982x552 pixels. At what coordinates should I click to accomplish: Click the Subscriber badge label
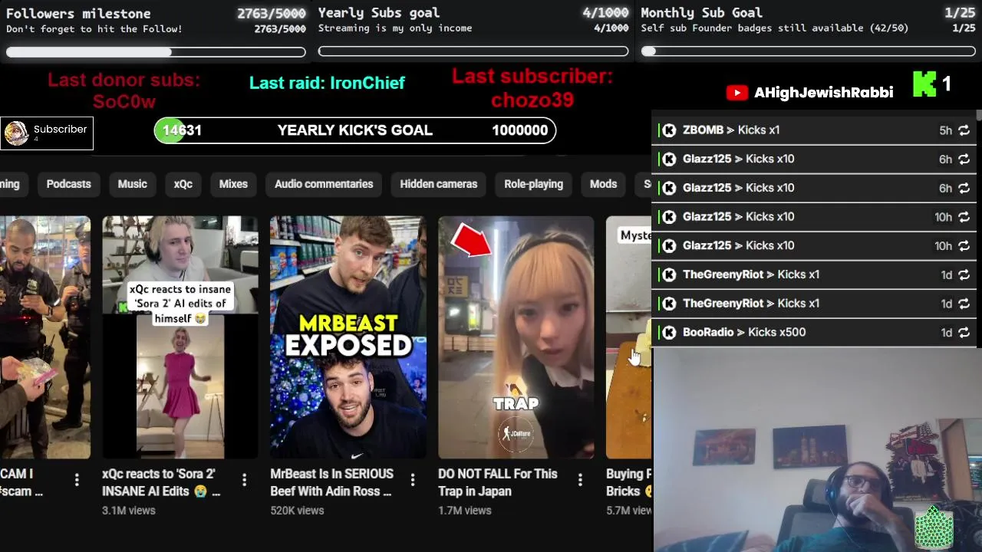click(x=60, y=130)
